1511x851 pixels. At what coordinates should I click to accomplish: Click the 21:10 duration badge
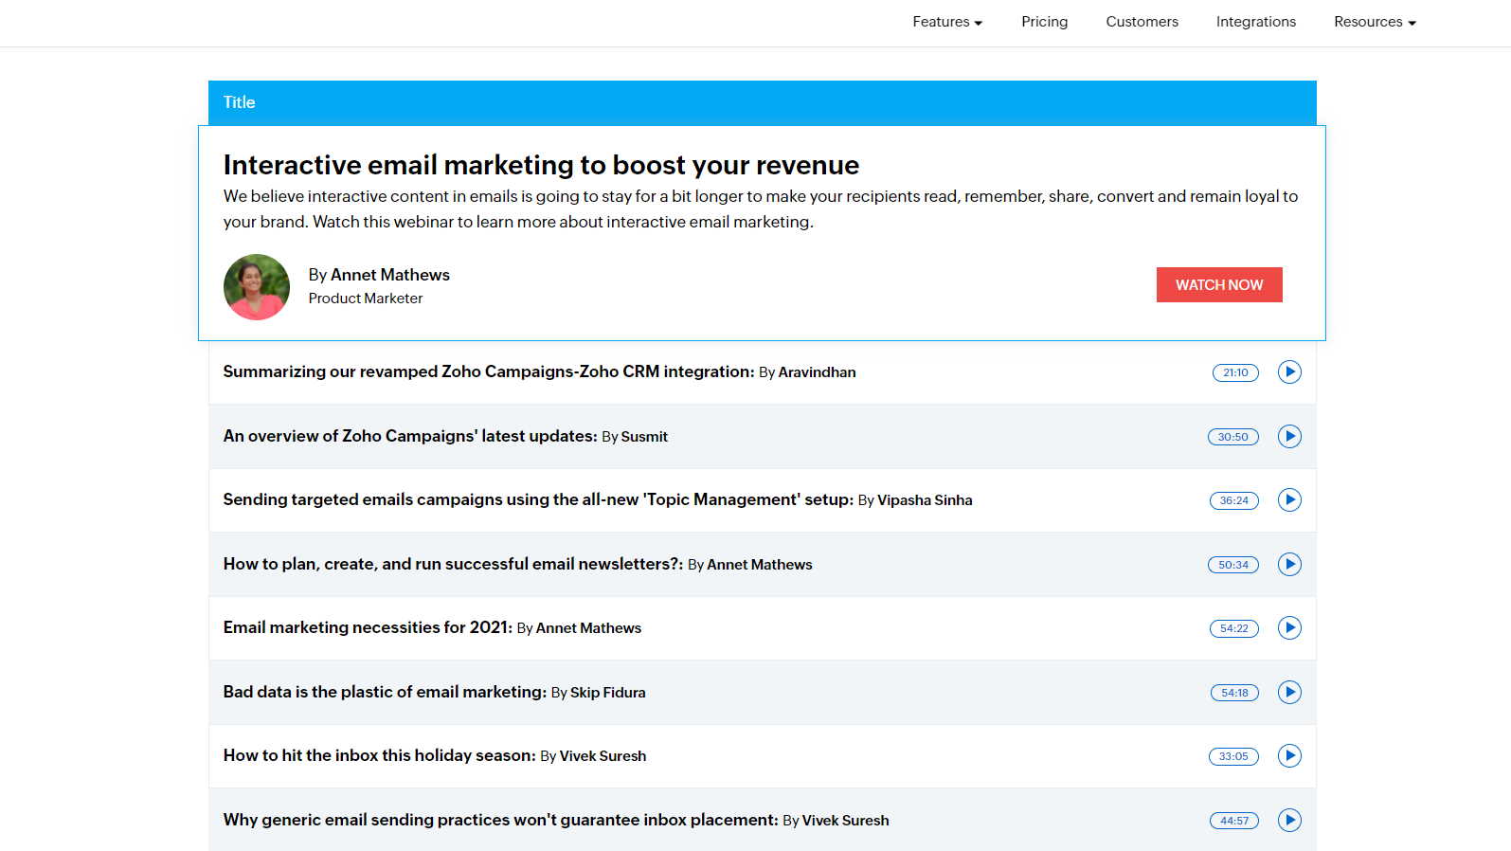[x=1235, y=372]
